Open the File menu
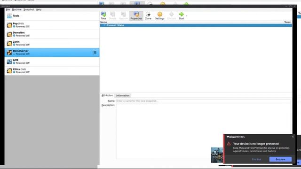 tap(8, 9)
